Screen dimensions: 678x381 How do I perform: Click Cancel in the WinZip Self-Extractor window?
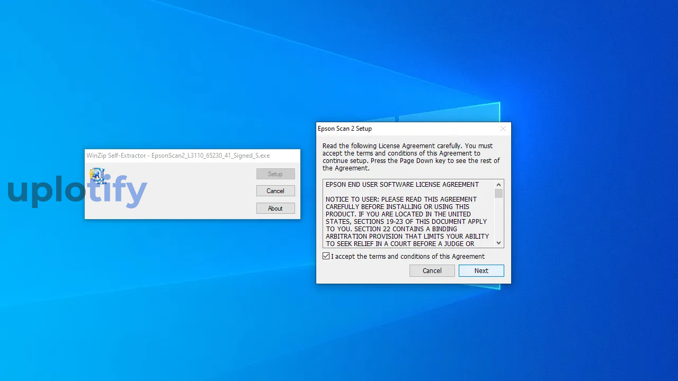coord(275,191)
